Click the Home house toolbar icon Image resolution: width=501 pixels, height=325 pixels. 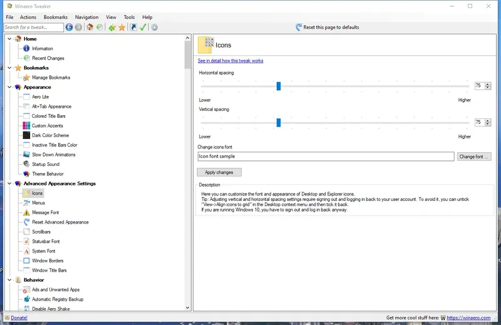point(90,28)
